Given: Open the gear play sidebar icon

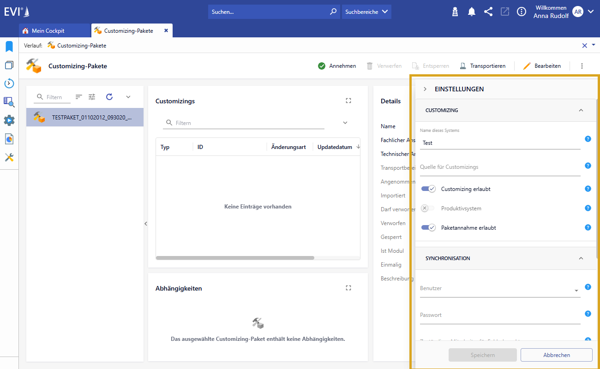Looking at the screenshot, I should click(9, 120).
